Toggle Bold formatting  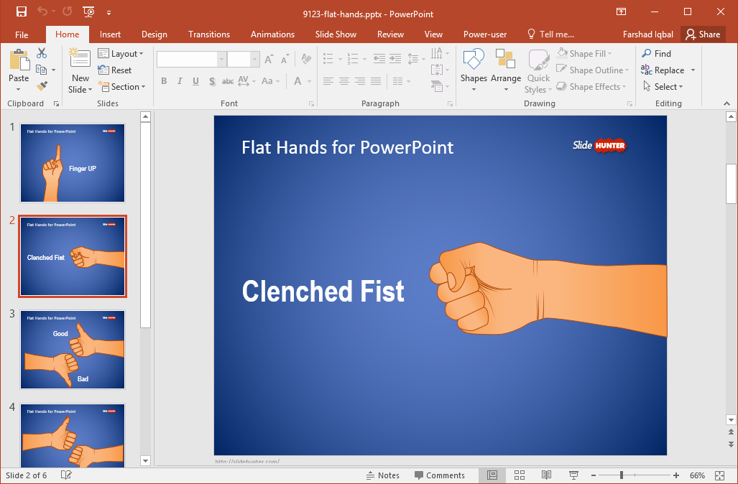[164, 81]
